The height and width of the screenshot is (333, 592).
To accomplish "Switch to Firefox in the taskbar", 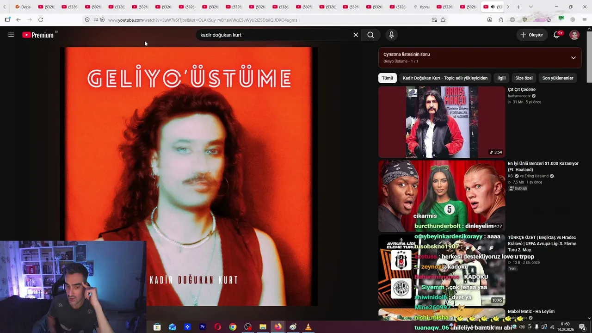I will [278, 327].
